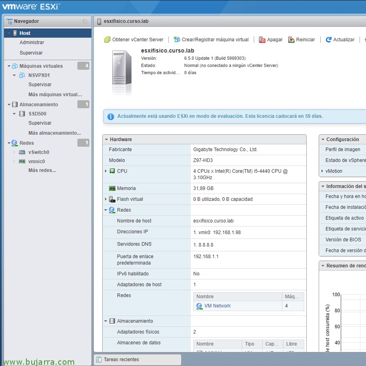Collapse the Almacenamiento section in Hardware
This screenshot has height=366, width=366.
(x=105, y=321)
